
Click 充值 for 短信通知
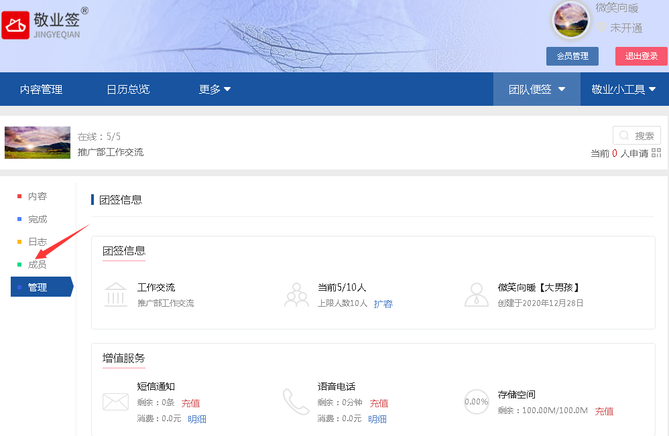tap(190, 403)
